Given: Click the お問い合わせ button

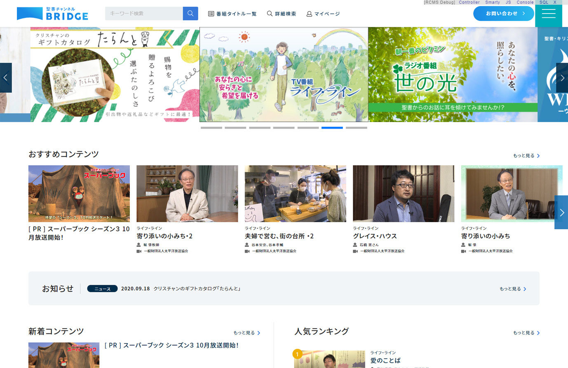Looking at the screenshot, I should click(x=503, y=13).
